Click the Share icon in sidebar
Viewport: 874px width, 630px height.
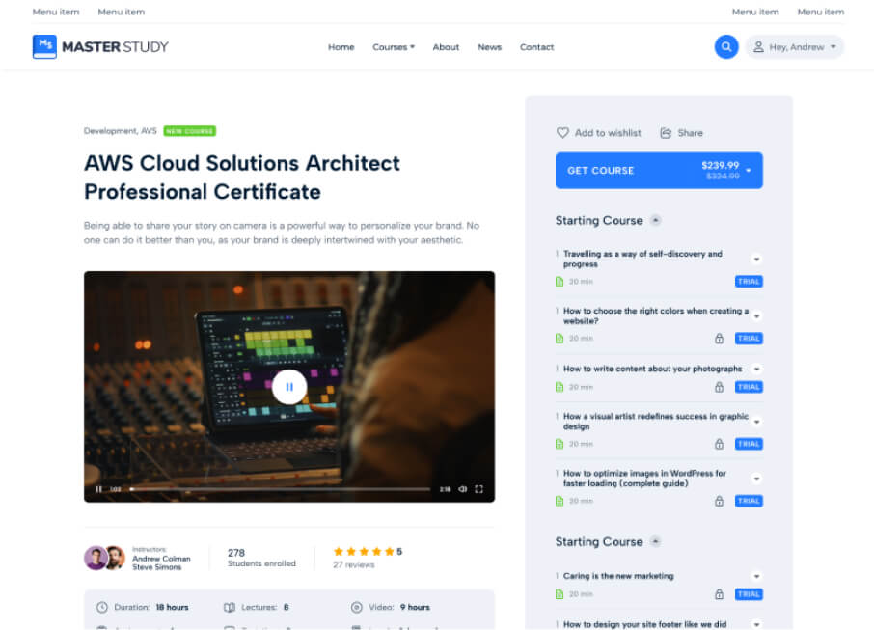tap(666, 133)
